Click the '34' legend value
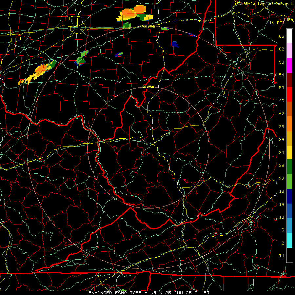This screenshot has height=295, width=295. (x=282, y=140)
